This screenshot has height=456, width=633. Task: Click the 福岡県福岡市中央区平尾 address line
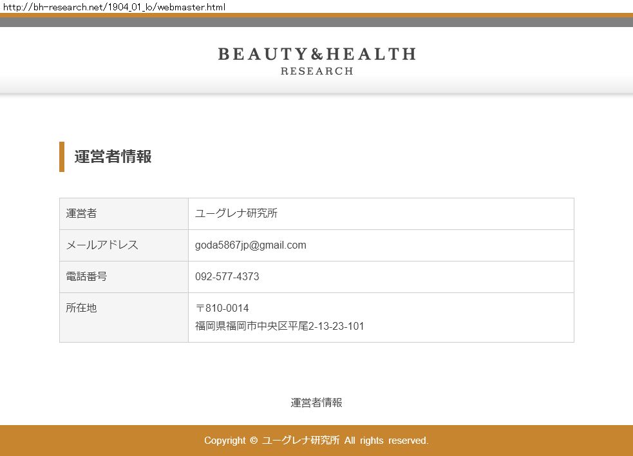279,327
